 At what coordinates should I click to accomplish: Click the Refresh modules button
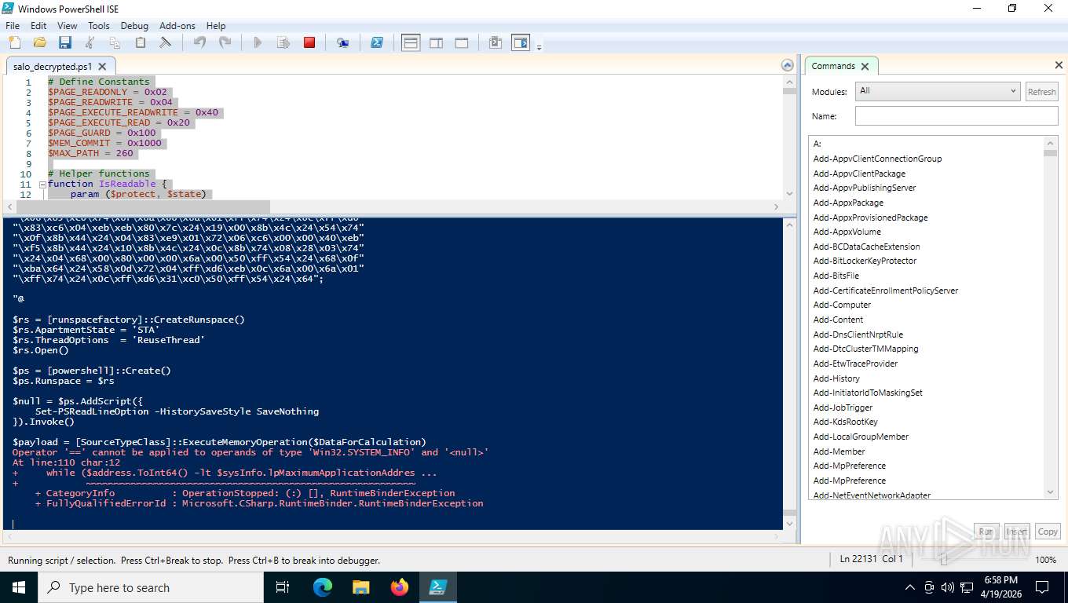(x=1041, y=92)
